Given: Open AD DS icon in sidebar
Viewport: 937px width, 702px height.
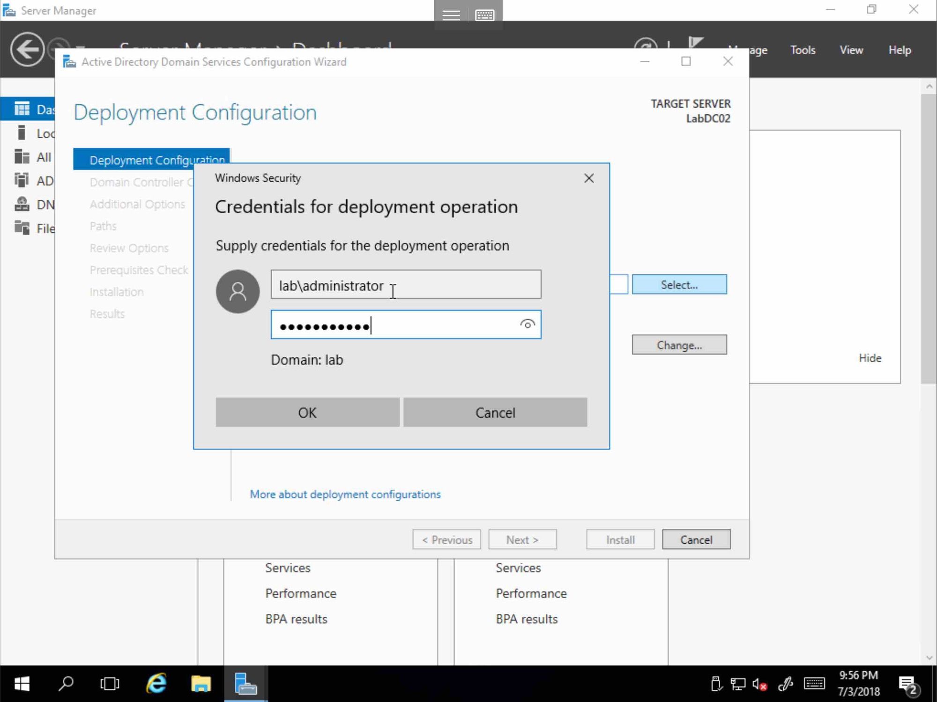Looking at the screenshot, I should point(22,180).
